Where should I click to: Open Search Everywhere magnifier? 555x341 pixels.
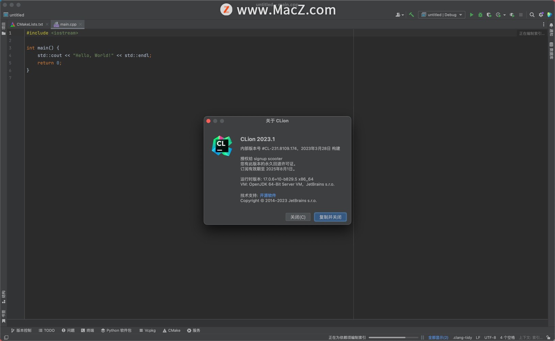click(532, 15)
